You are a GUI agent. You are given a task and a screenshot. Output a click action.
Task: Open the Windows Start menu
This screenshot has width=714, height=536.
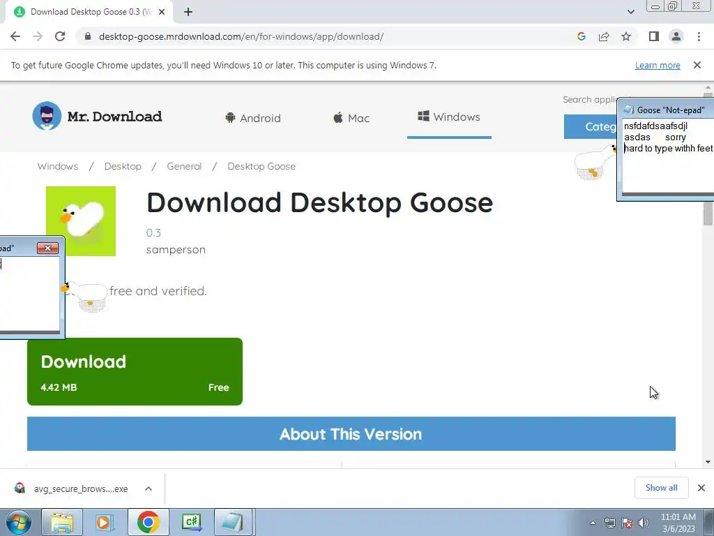tap(19, 522)
